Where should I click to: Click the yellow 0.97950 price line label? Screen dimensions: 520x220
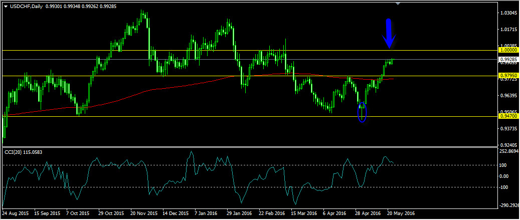point(508,76)
